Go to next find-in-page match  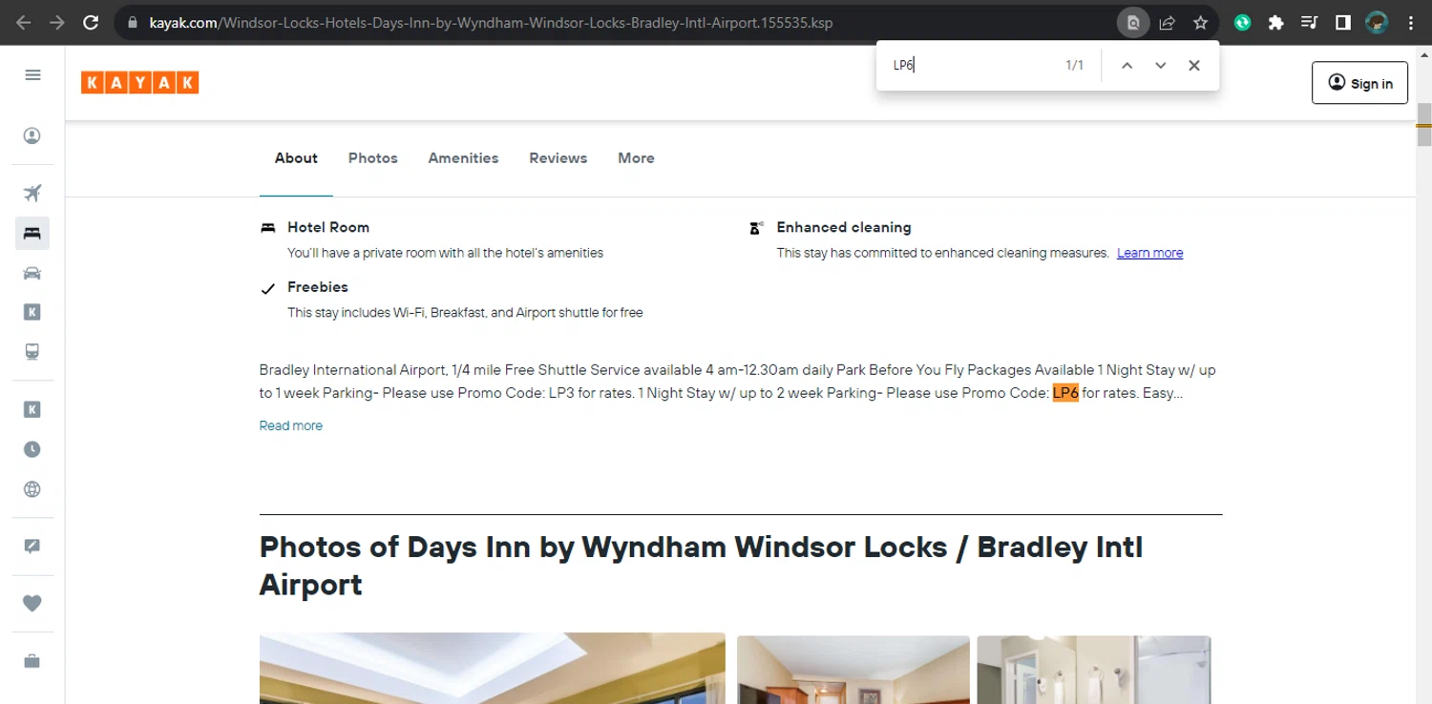pos(1161,66)
